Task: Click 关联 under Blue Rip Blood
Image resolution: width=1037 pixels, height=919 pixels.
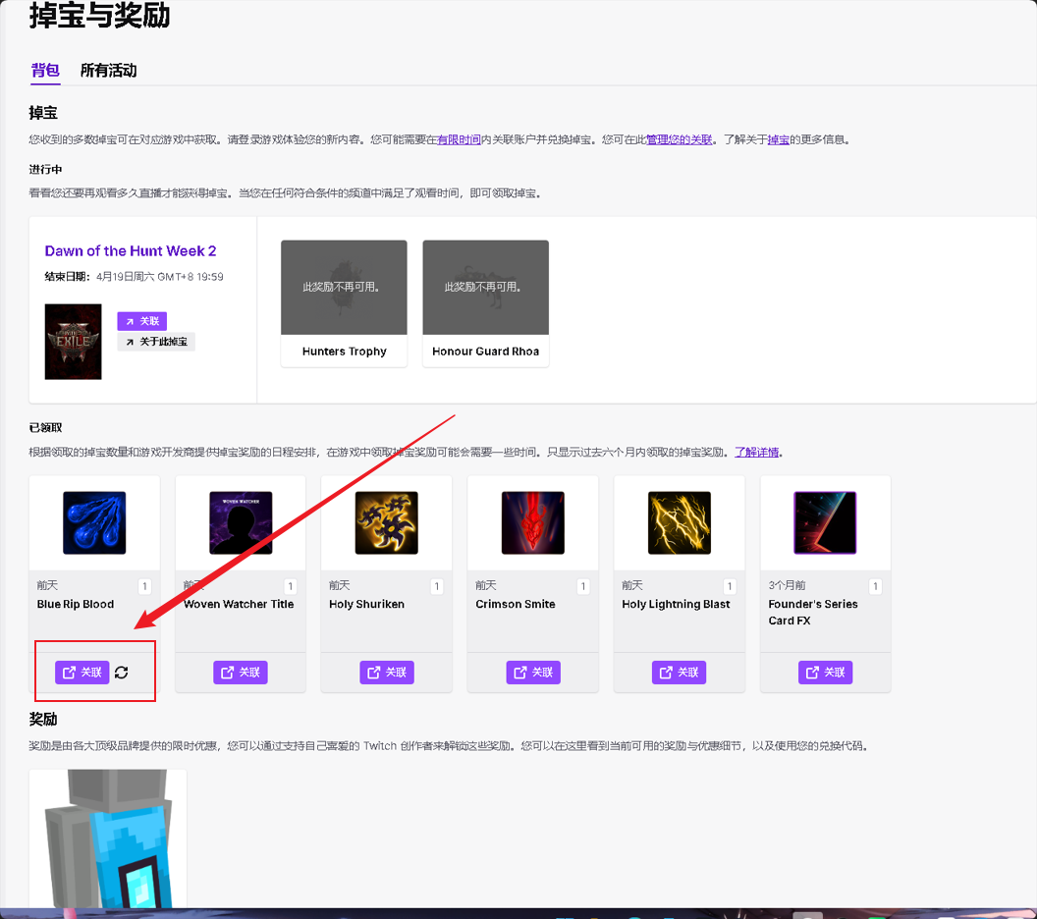Action: [82, 673]
